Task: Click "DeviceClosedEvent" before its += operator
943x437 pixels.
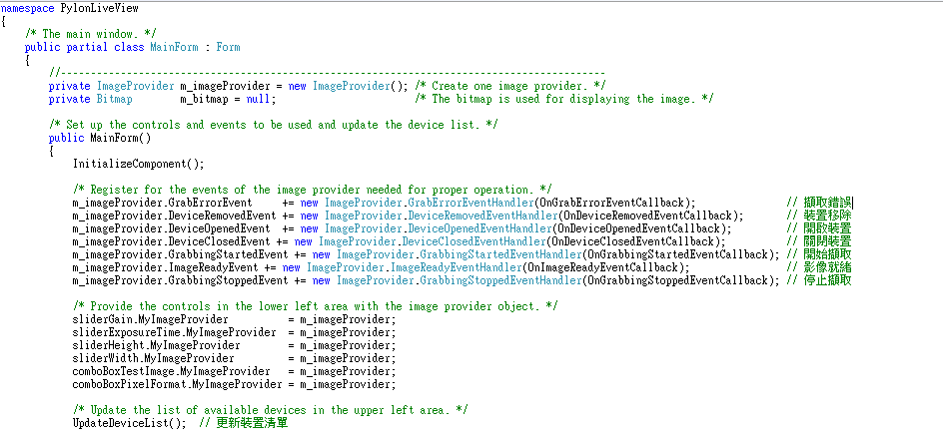Action: 219,241
